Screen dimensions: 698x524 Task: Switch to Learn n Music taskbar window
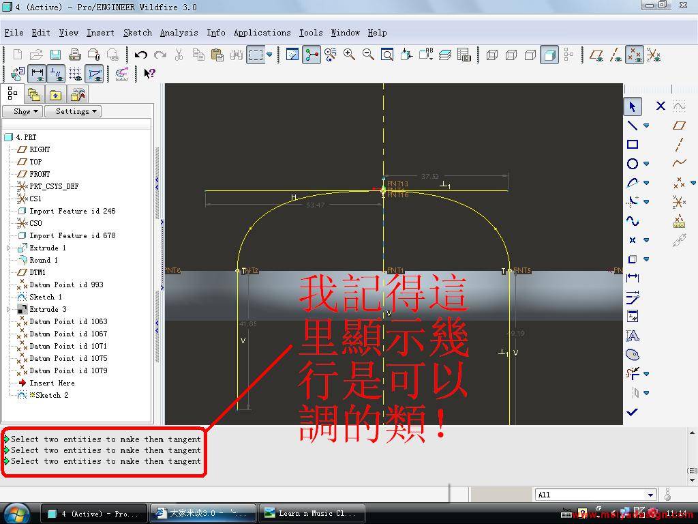(x=312, y=513)
